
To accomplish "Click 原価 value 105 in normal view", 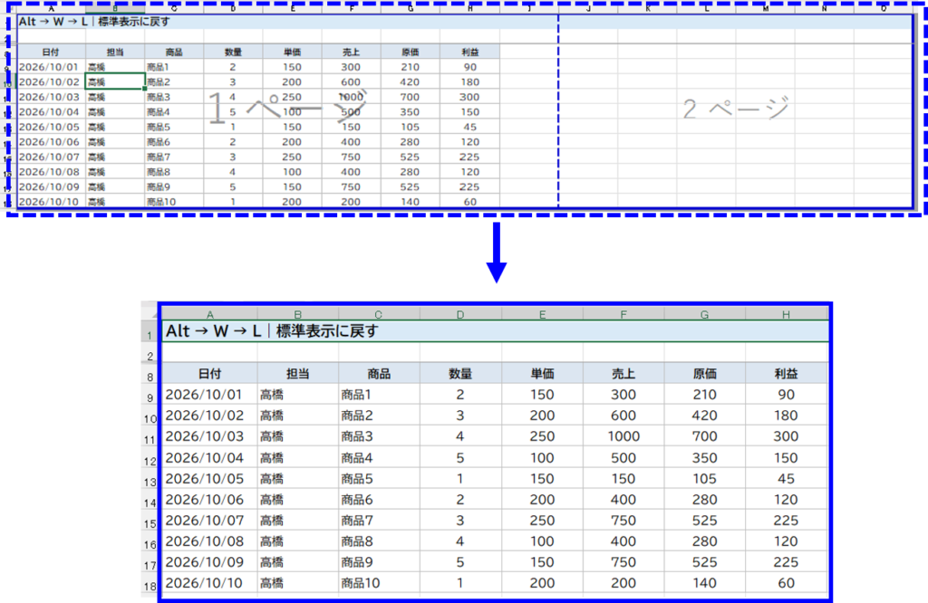I will tap(704, 478).
